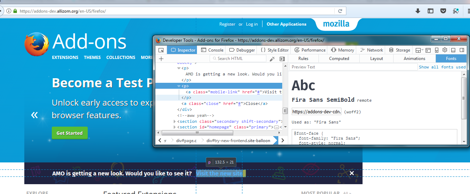This screenshot has width=470, height=194.
Task: Click the font URL field 'https://addons-dev-cdn.'
Action: coord(316,112)
